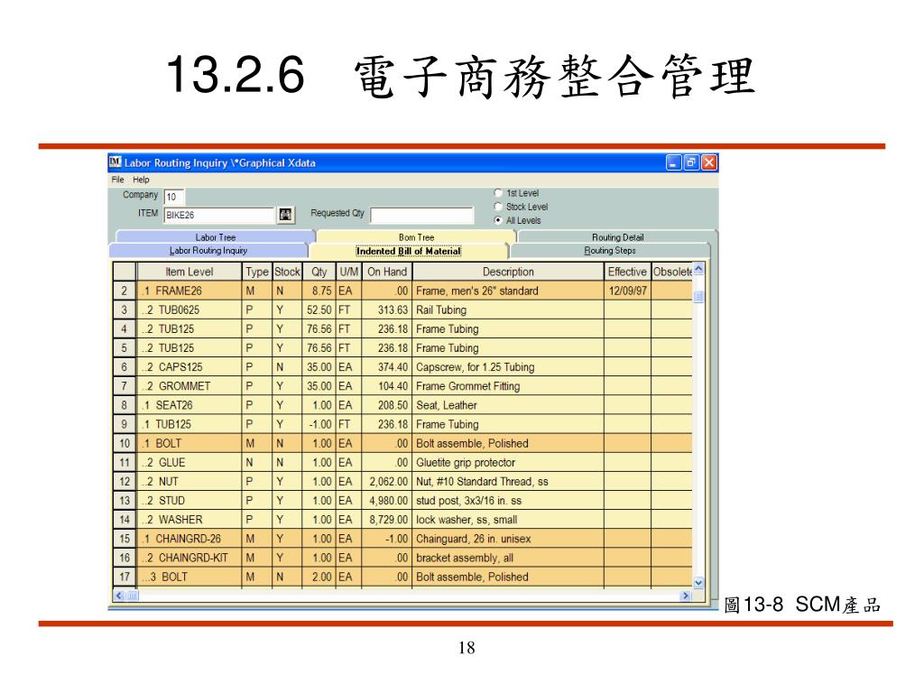Screen dimensions: 924x693
Task: Click the CHAINGRD-26 item cell
Action: [189, 539]
